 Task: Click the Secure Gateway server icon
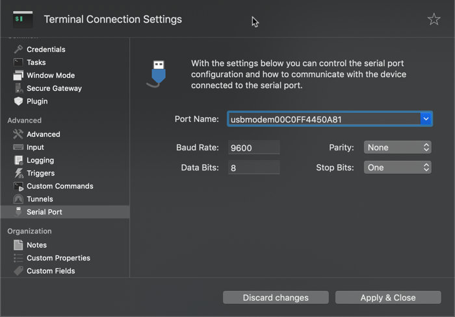(19, 88)
